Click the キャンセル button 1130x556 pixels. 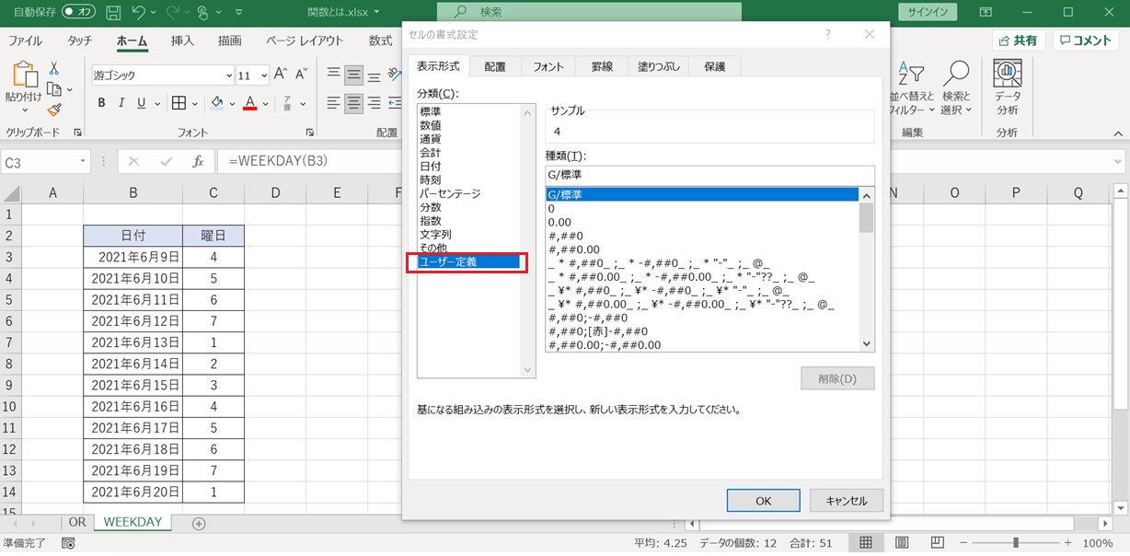click(x=846, y=501)
